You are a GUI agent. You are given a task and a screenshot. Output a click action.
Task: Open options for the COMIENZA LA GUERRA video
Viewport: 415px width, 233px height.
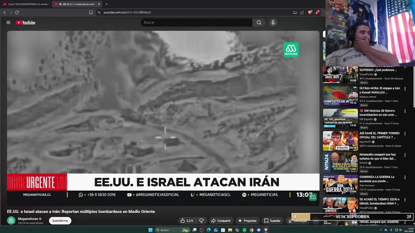405,177
